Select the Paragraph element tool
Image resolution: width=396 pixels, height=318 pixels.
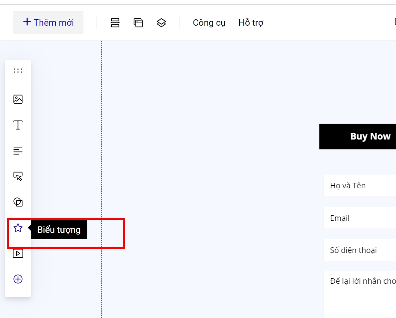pyautogui.click(x=18, y=151)
